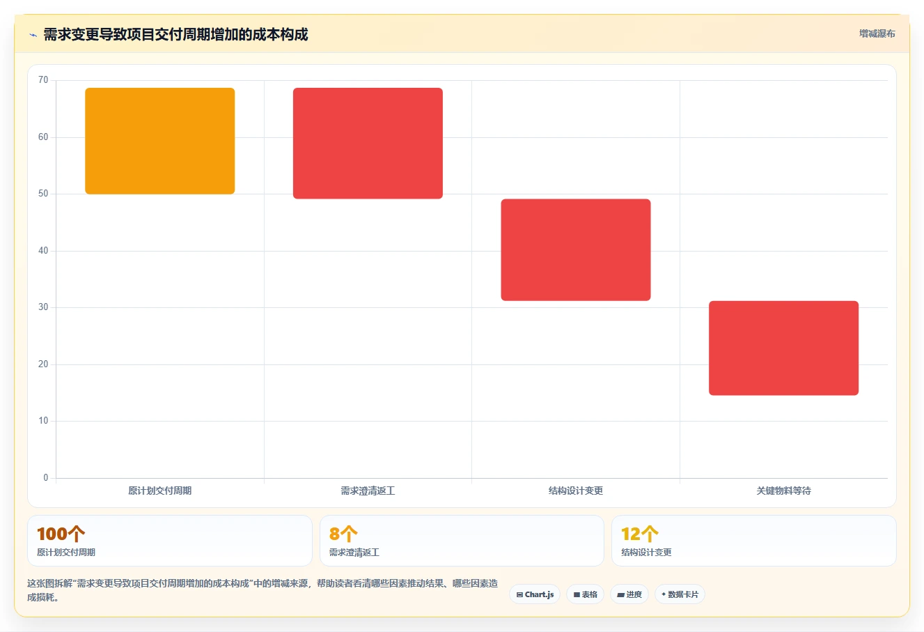Click the y-axis value 40
924x632 pixels.
43,251
